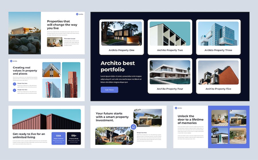The height and width of the screenshot is (160, 258).
Task: Click the 'Properties that will change' heading
Action: 62,25
